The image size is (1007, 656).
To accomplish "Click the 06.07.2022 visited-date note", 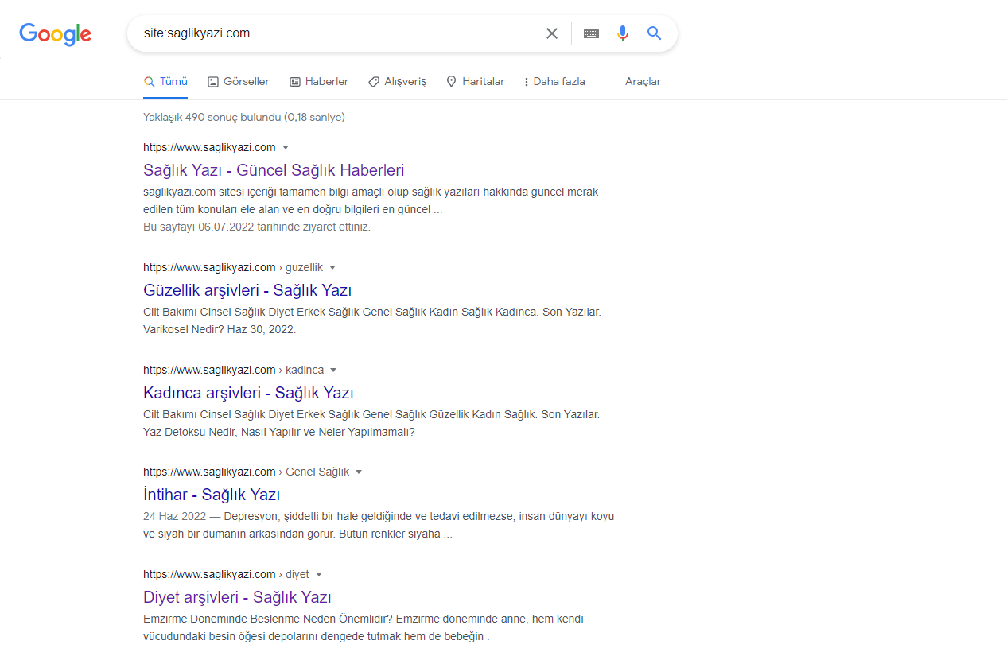I will click(x=257, y=227).
